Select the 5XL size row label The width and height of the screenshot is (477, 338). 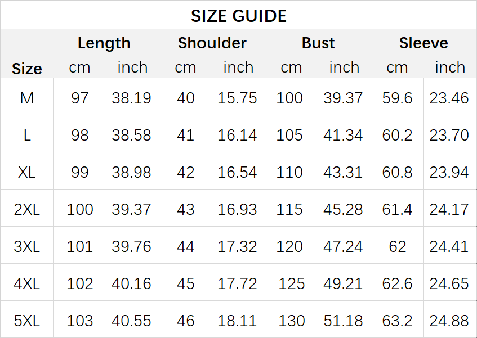[27, 321]
